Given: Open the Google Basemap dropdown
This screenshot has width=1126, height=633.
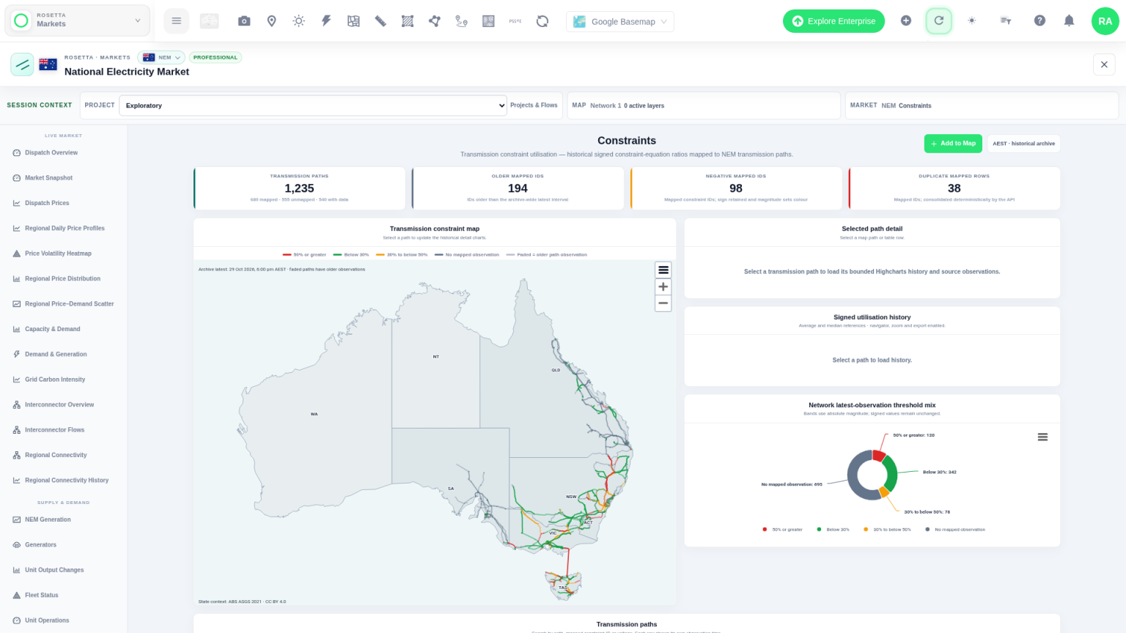Looking at the screenshot, I should point(620,22).
